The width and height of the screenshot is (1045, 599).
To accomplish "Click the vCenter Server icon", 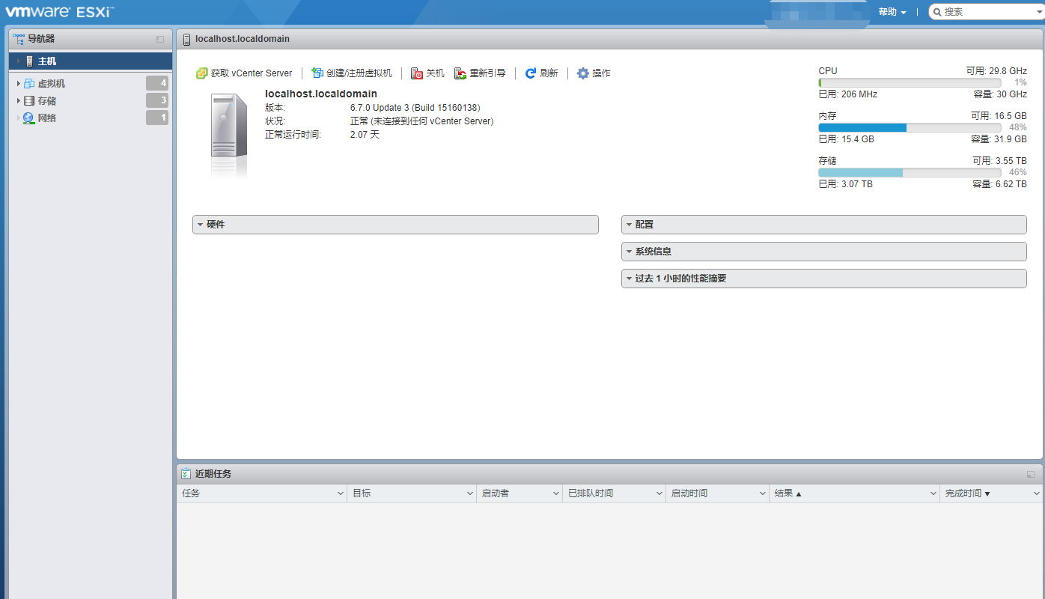I will pos(201,73).
